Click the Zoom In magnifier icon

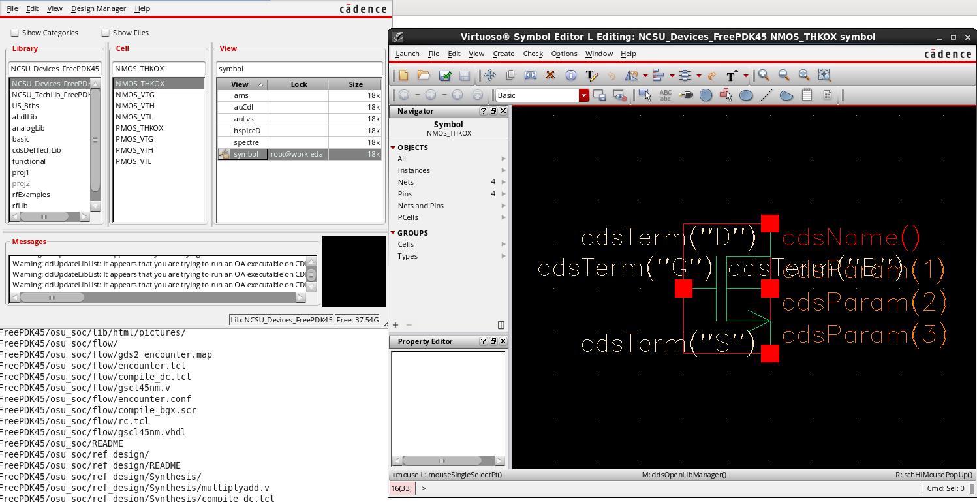click(763, 75)
